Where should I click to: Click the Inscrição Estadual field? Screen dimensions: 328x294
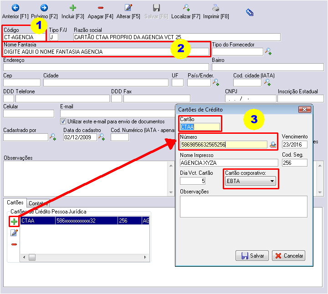(x=301, y=99)
